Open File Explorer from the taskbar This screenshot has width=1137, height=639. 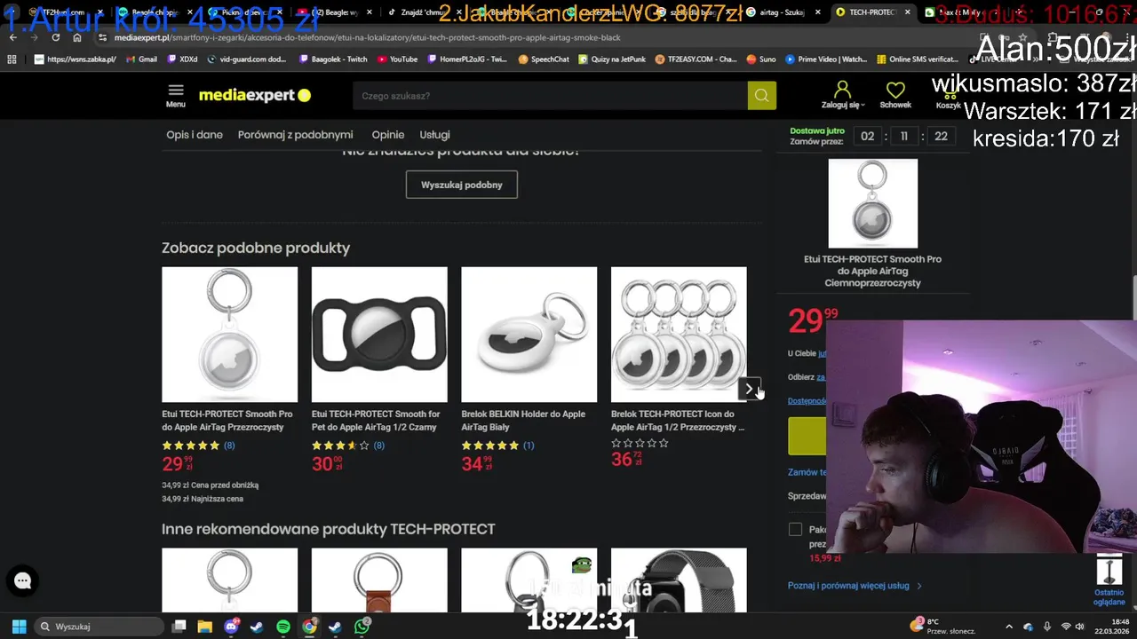tap(204, 627)
